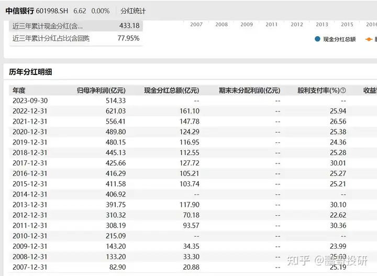Click payout ratio value 30.01
Viewport: 377px width, 276px height.
338,163
